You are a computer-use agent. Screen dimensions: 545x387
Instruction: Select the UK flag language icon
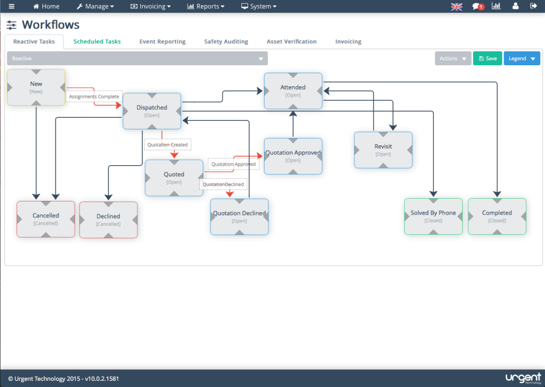click(x=456, y=6)
